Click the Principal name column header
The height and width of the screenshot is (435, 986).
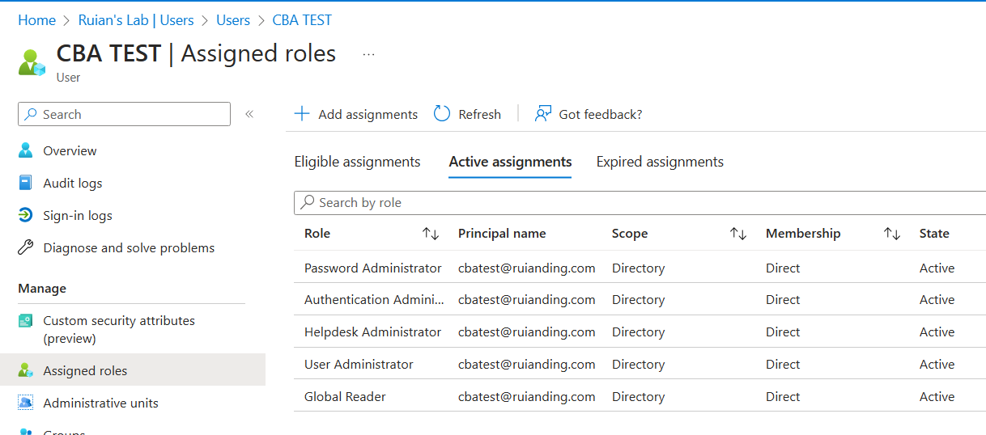[502, 234]
